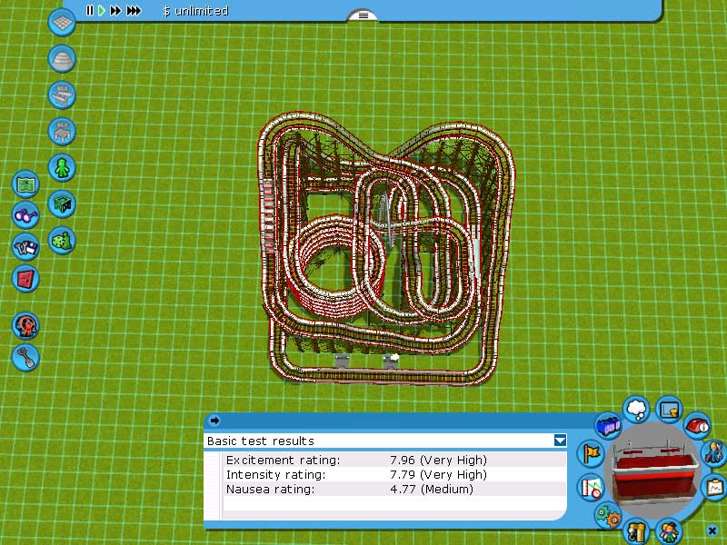This screenshot has height=545, width=727.
Task: Open the blue coaster train icon
Action: point(608,426)
